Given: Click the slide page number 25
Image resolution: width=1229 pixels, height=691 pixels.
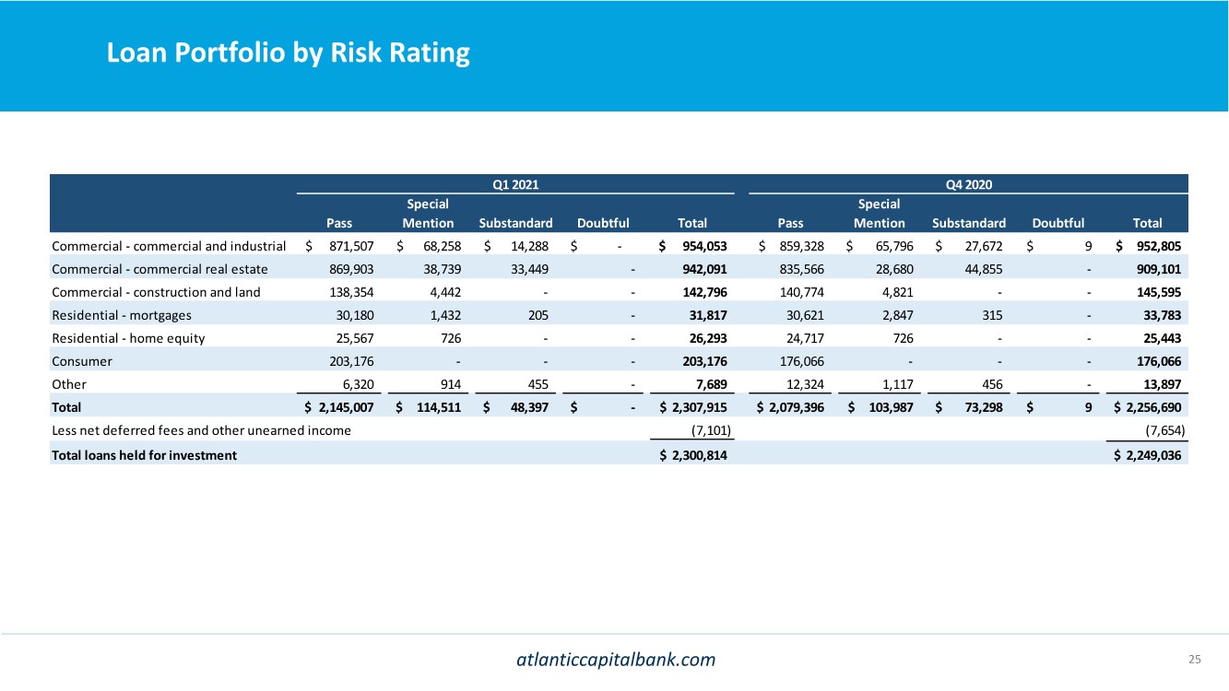Looking at the screenshot, I should coord(1195,659).
